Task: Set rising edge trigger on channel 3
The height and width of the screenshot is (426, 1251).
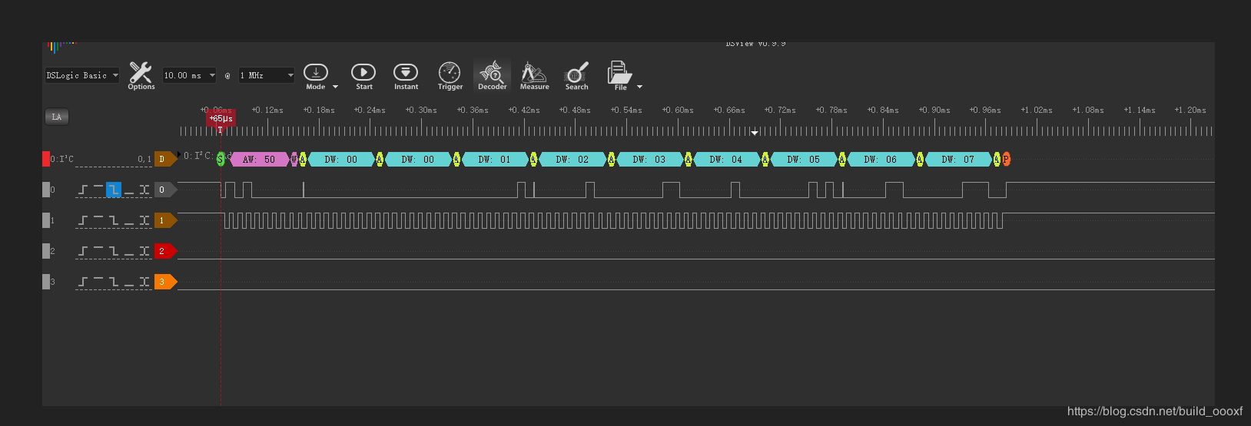Action: pyautogui.click(x=83, y=282)
